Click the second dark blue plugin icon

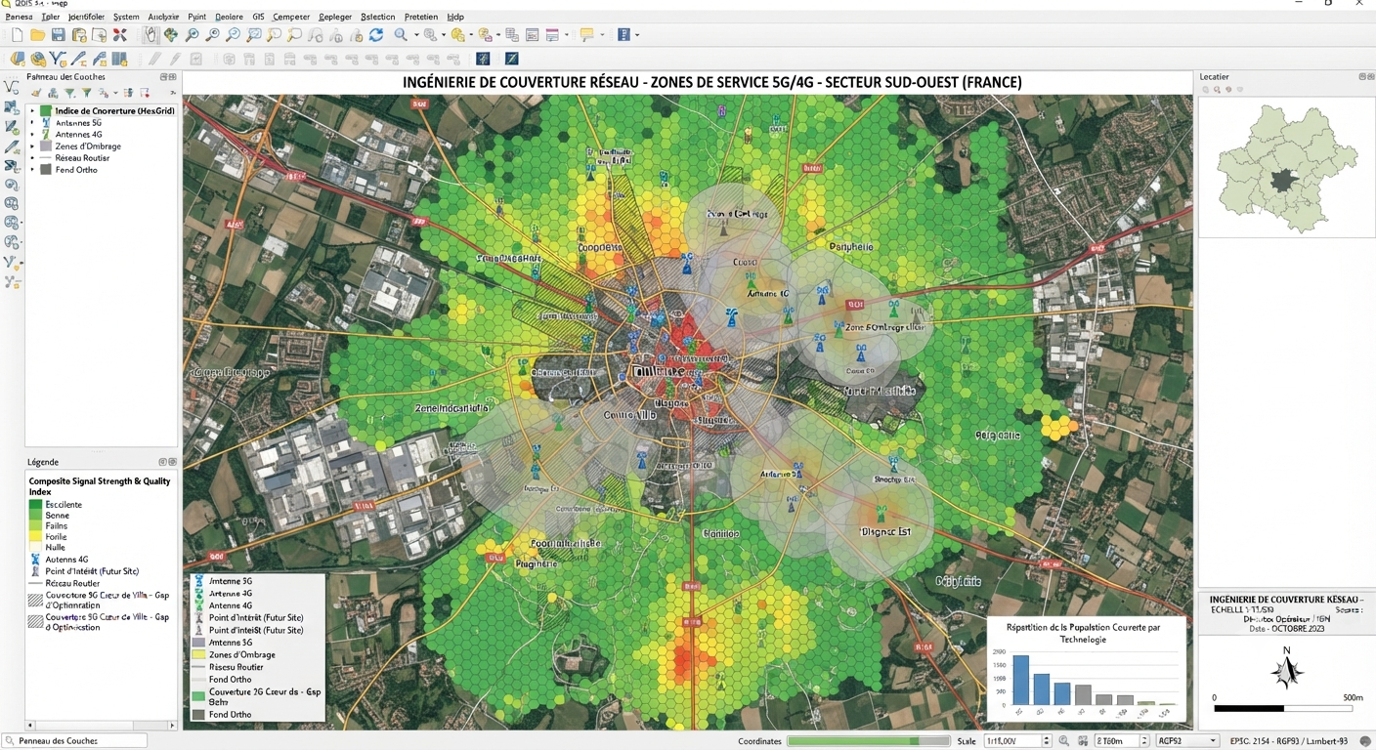coord(511,60)
